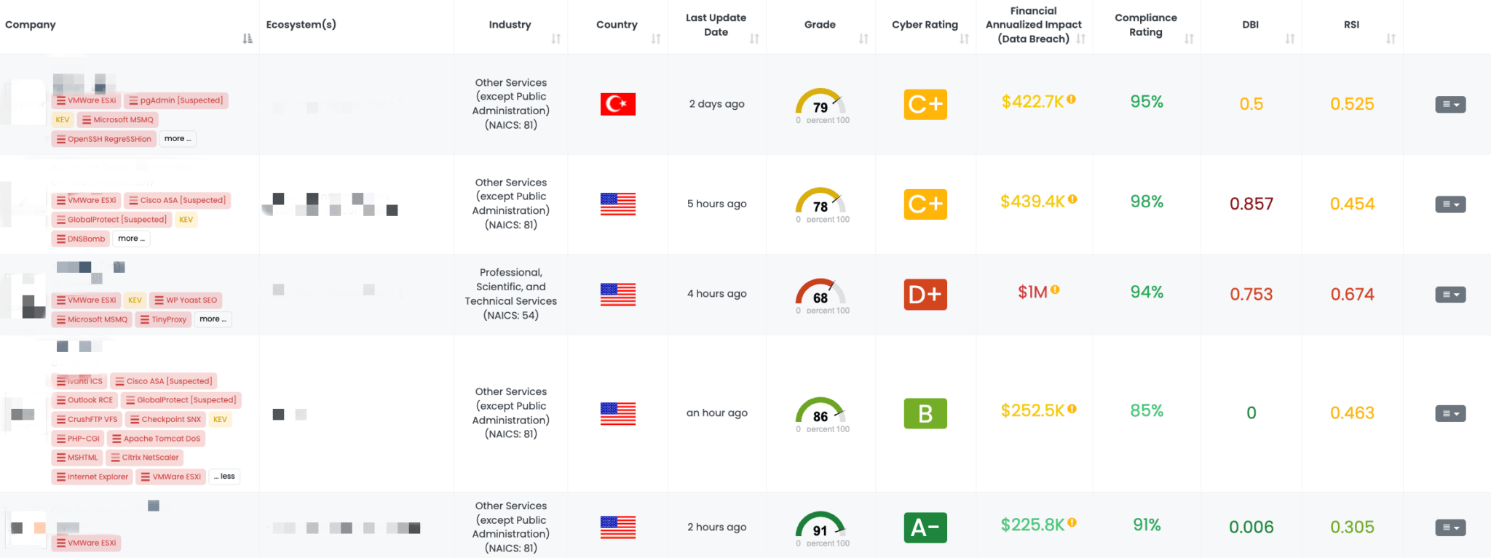Click the Turkish flag in the first row
Viewport: 1491px width, 558px height.
[617, 104]
